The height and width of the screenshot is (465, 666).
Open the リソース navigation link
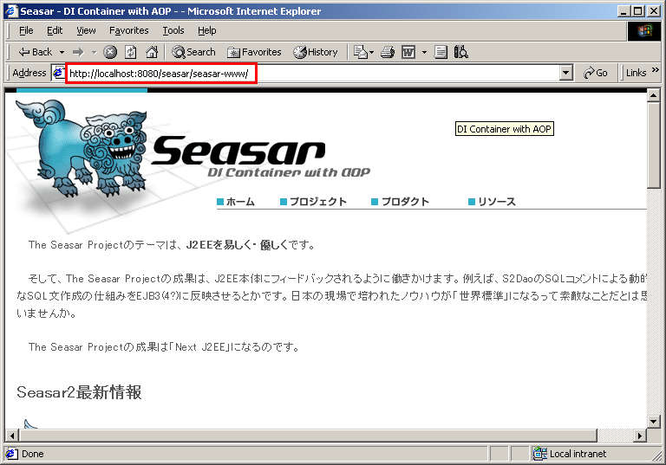pos(496,202)
